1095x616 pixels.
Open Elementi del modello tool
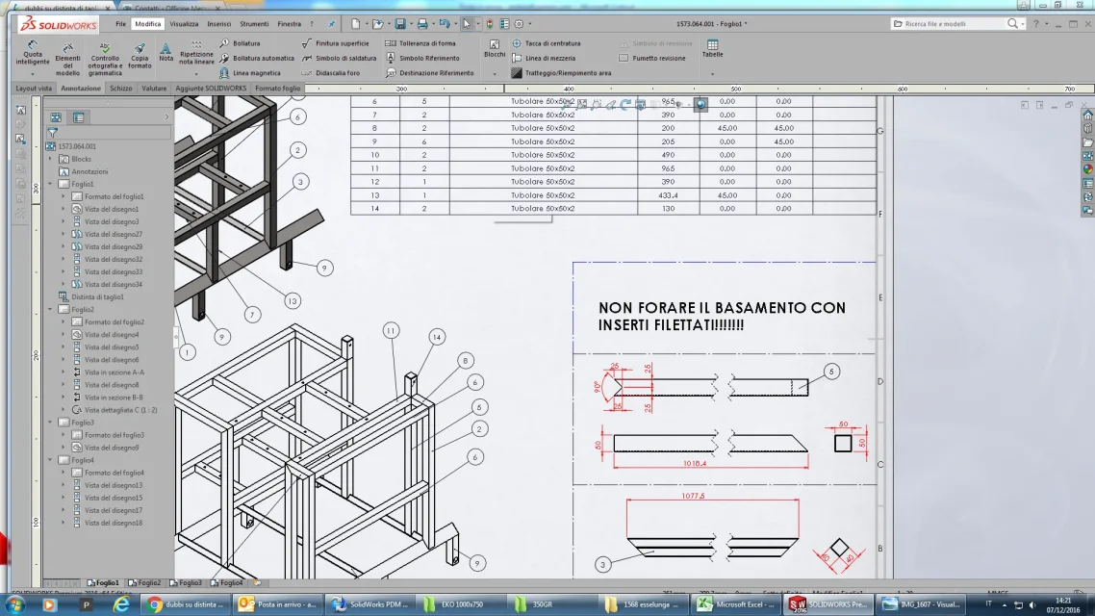tap(67, 59)
